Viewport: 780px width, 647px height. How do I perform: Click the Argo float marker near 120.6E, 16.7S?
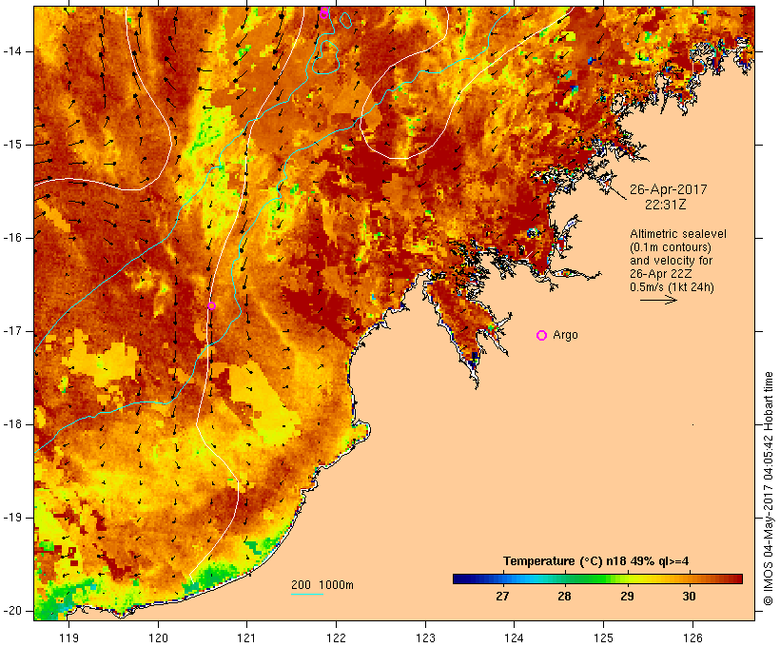click(211, 306)
